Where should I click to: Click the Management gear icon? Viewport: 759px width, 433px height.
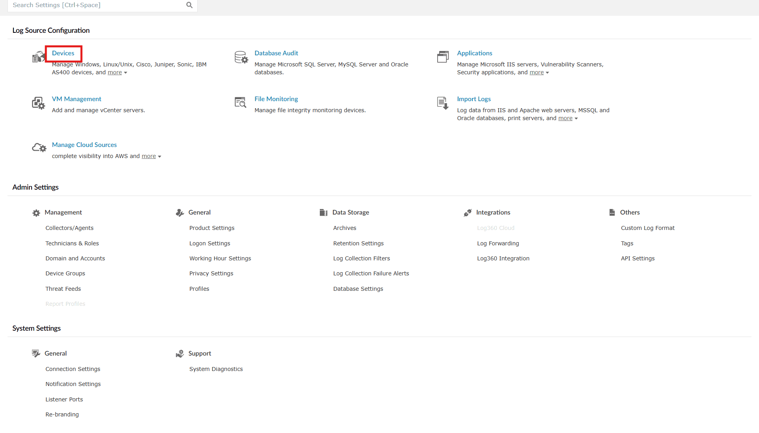36,213
